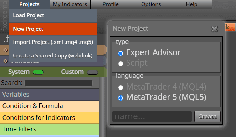The height and width of the screenshot is (137, 236).
Task: Expand the Condition & Formula category
Action: point(50,106)
